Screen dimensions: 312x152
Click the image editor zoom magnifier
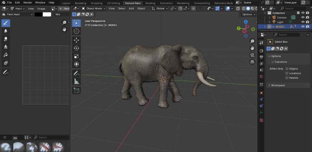click(64, 23)
